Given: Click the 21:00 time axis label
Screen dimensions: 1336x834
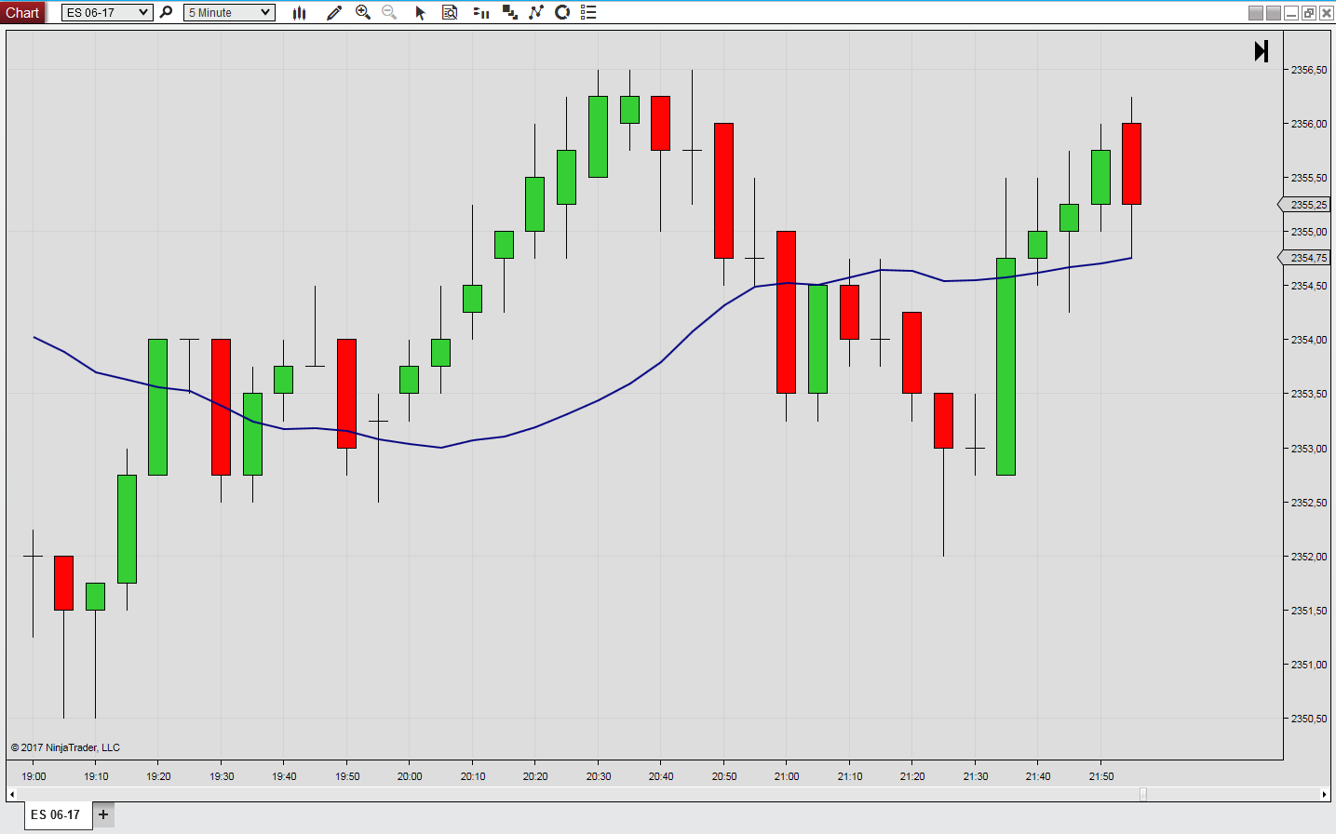Looking at the screenshot, I should pyautogui.click(x=787, y=776).
